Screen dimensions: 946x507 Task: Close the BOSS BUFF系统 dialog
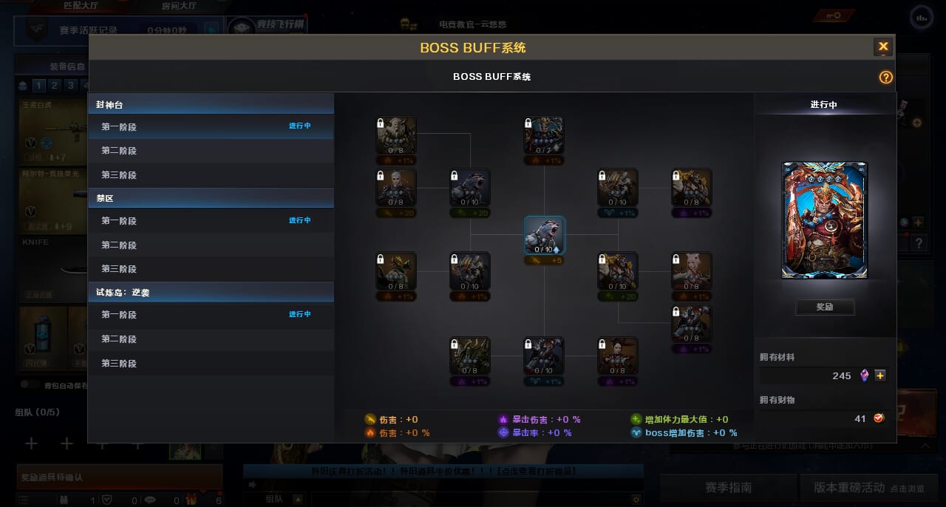(x=883, y=47)
